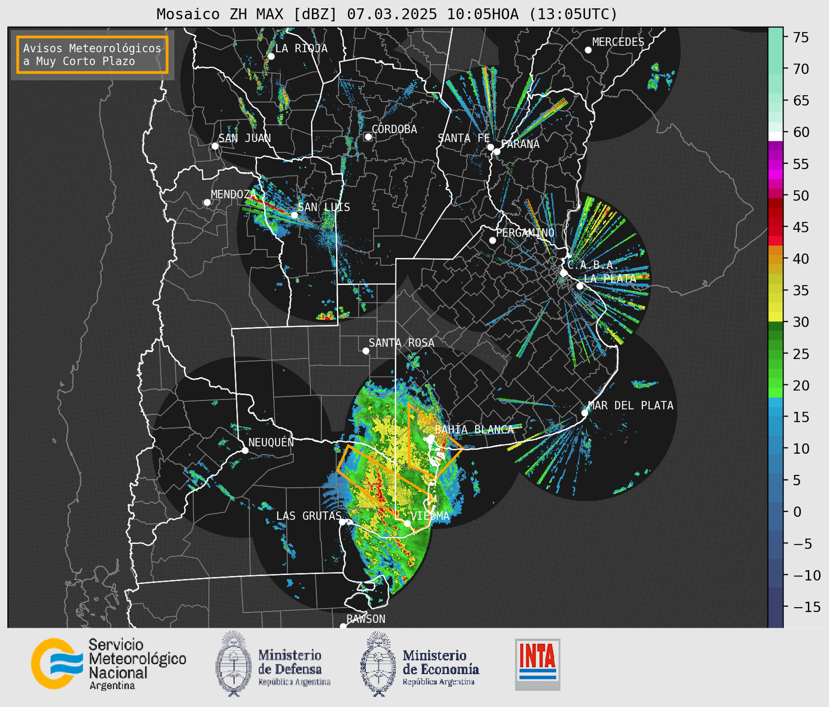
Task: Click the PARANA city marker
Action: coord(497,151)
